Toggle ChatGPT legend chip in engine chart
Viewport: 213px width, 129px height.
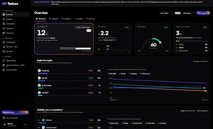pyautogui.click(x=112, y=74)
